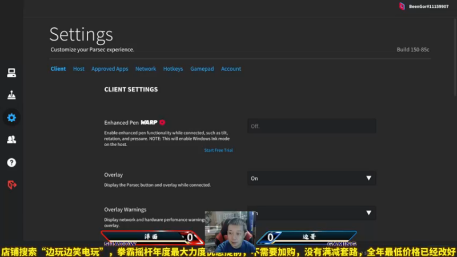457x257 pixels.
Task: Click the username BeenGor#11159907
Action: click(429, 6)
